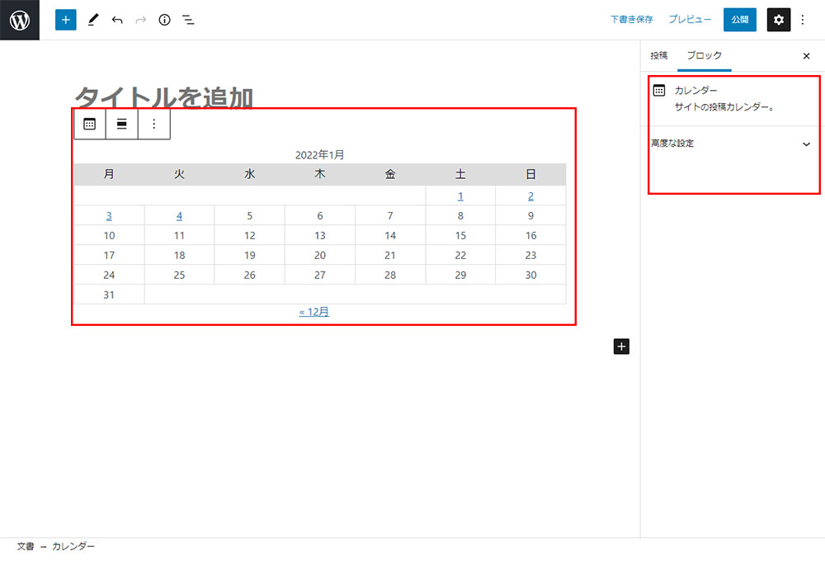
Task: Close the settings sidebar panel
Action: point(806,56)
